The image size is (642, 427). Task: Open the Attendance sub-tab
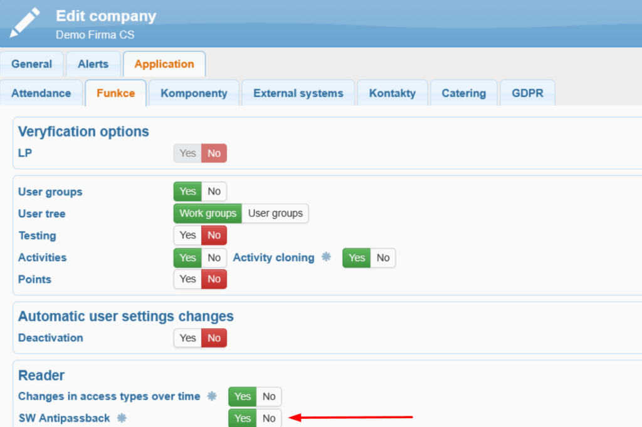[41, 93]
